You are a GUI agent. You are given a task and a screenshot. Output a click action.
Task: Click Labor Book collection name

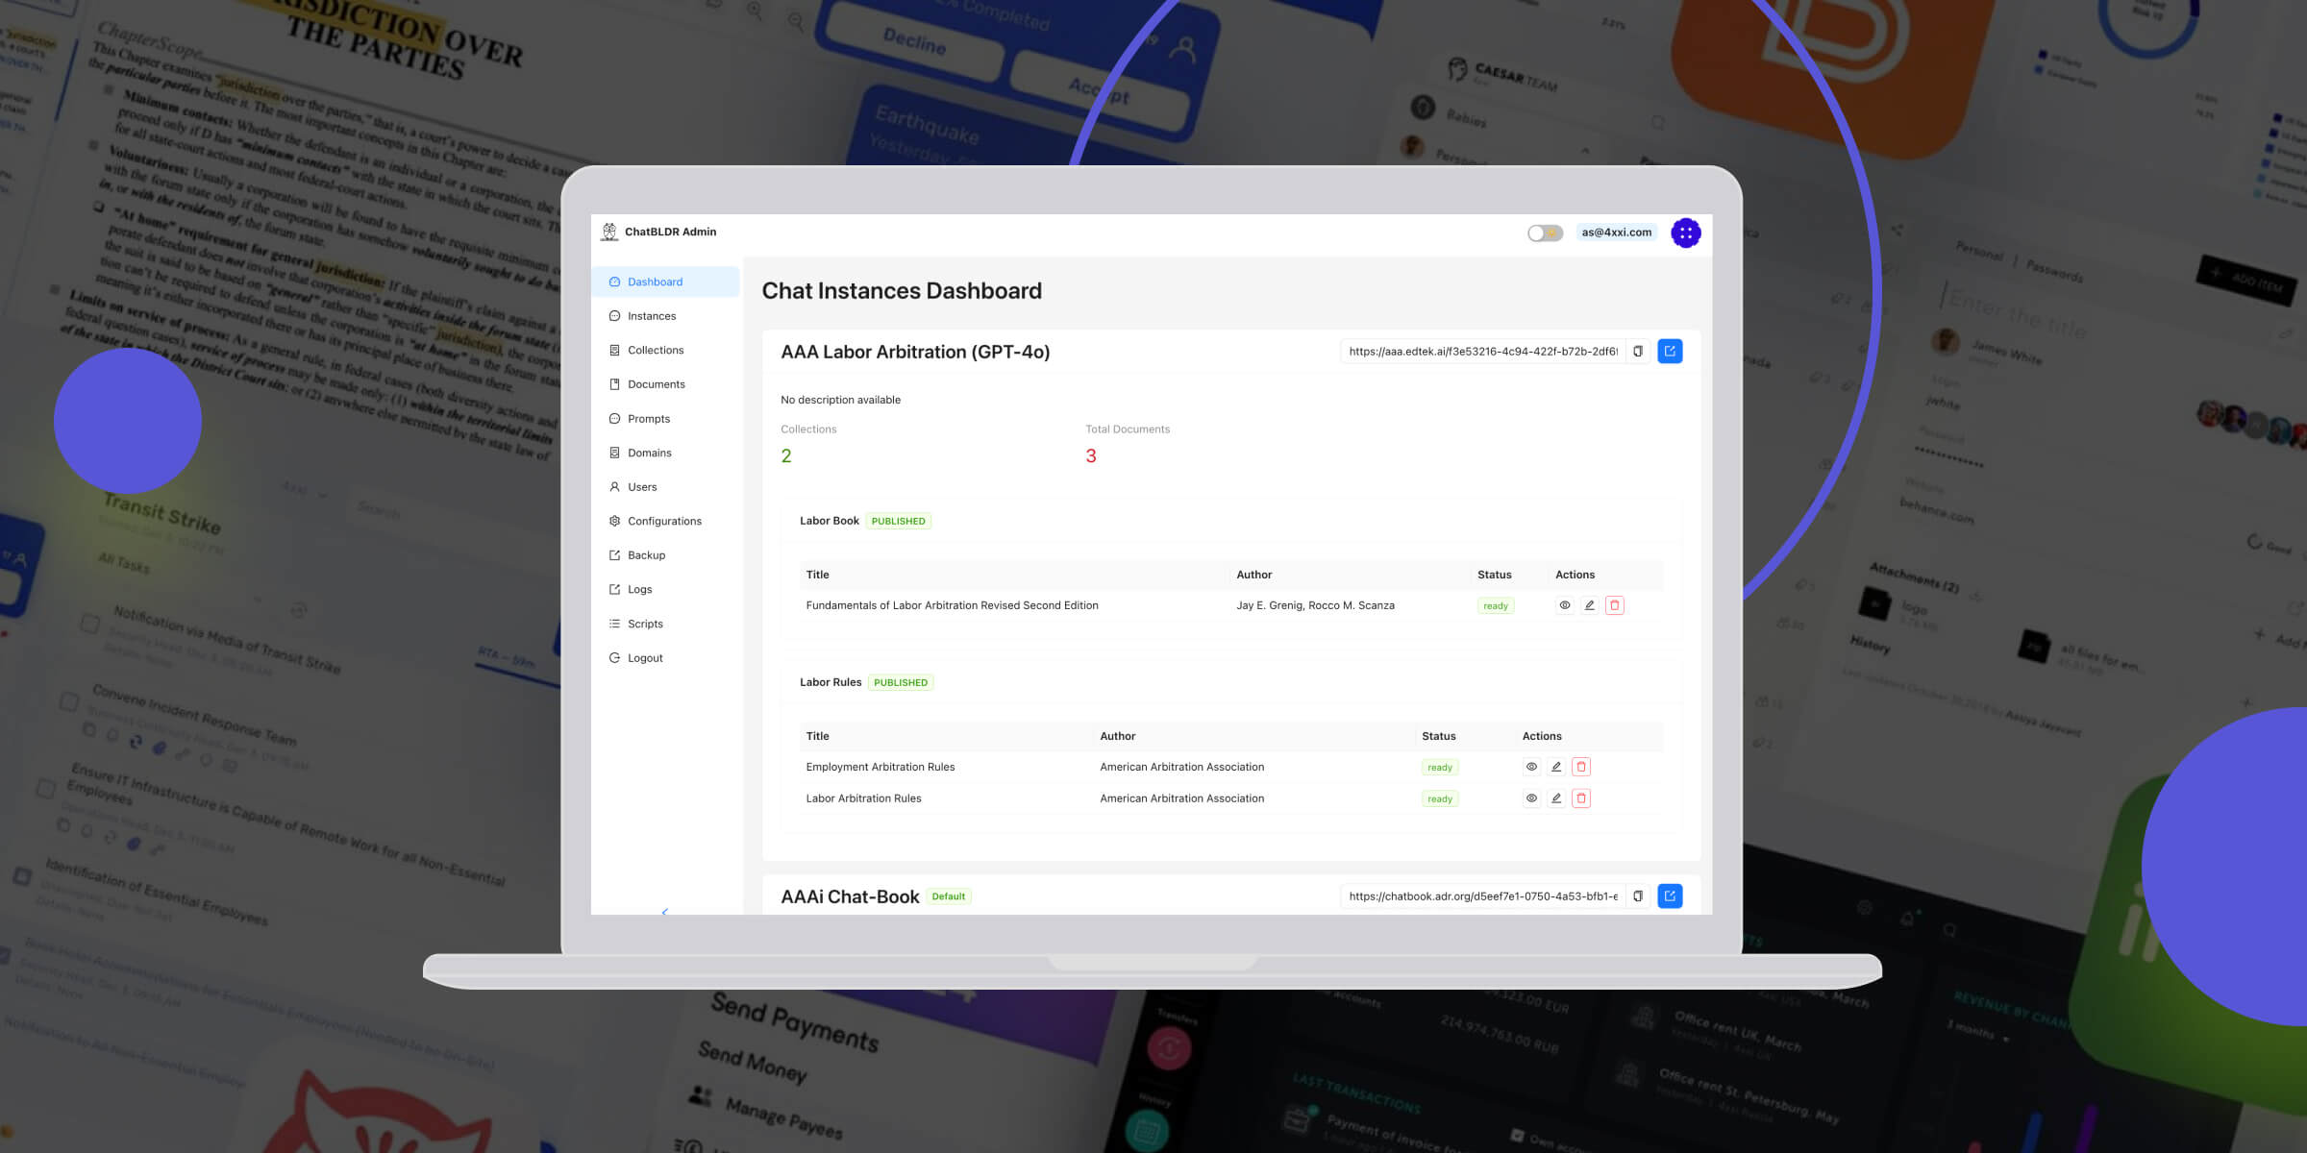(830, 521)
